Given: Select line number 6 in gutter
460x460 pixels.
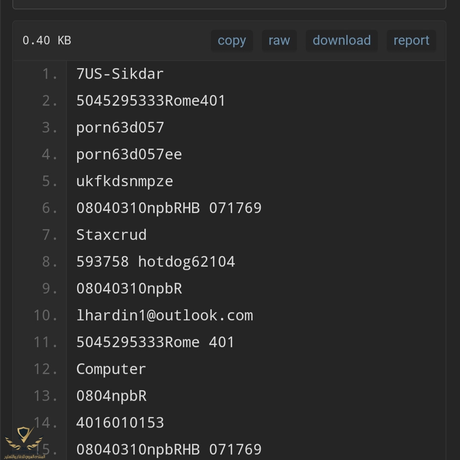Looking at the screenshot, I should [50, 208].
